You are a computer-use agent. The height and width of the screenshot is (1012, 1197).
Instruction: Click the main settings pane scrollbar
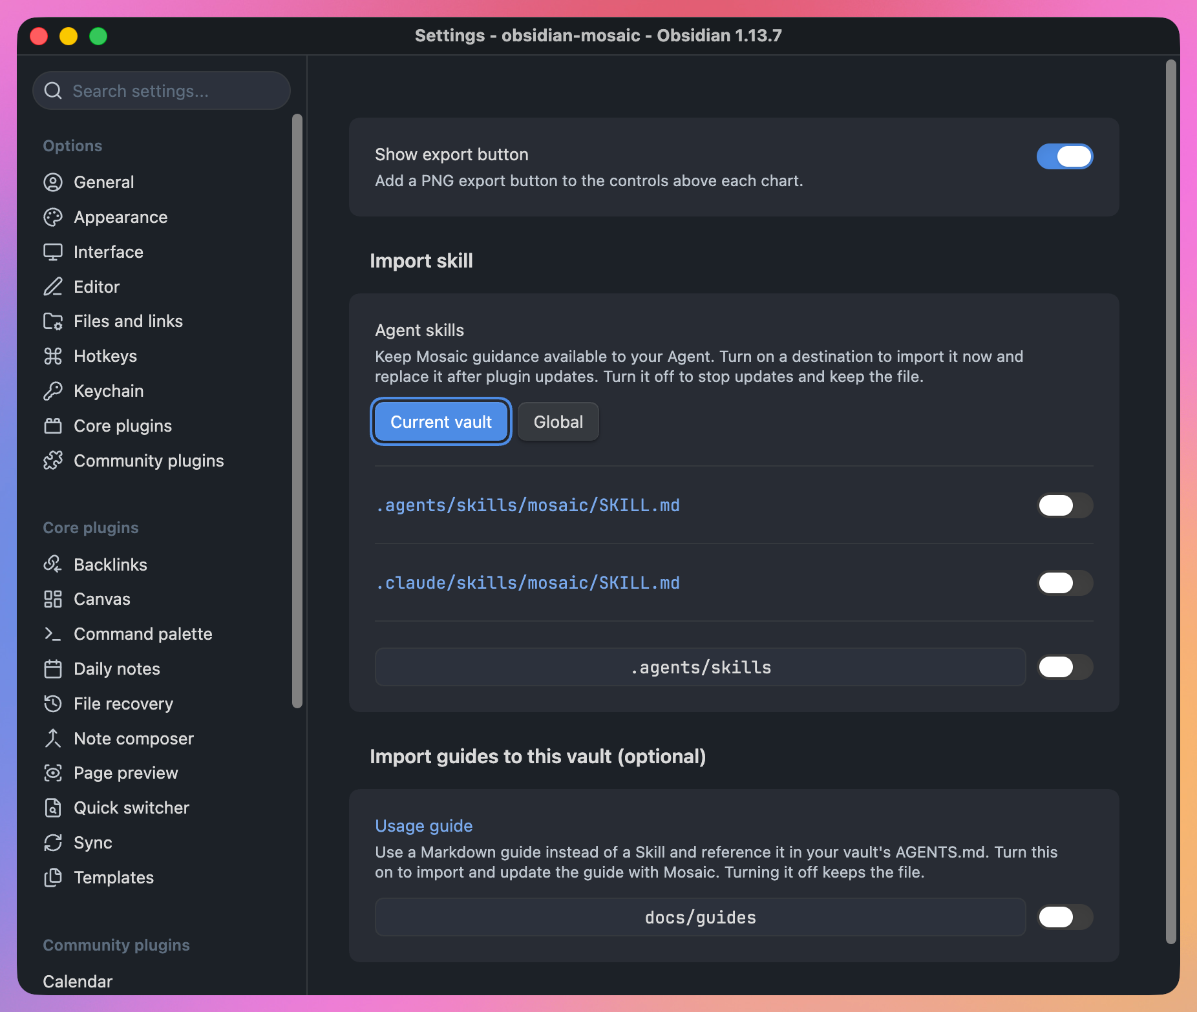[1171, 501]
